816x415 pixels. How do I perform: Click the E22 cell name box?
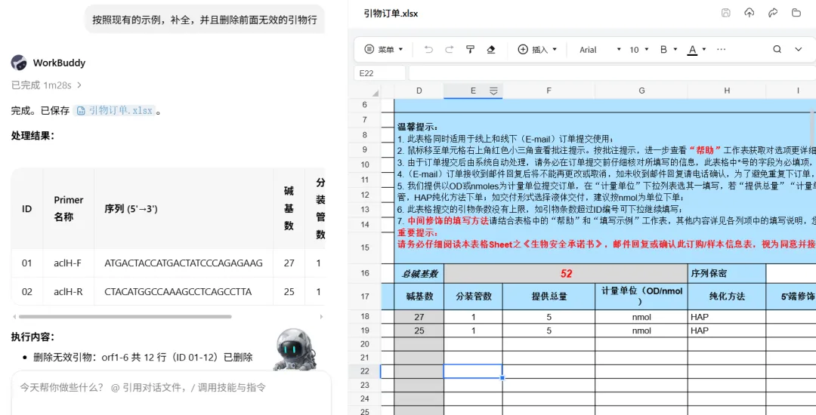pyautogui.click(x=379, y=73)
